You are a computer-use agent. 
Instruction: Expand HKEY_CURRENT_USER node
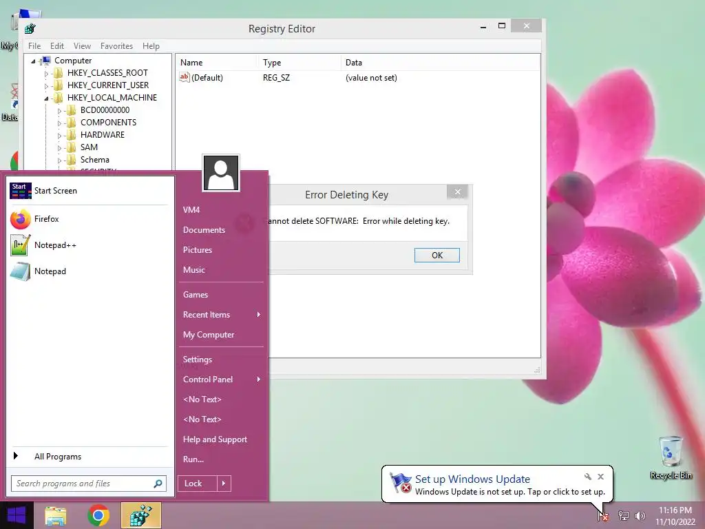[x=46, y=86]
